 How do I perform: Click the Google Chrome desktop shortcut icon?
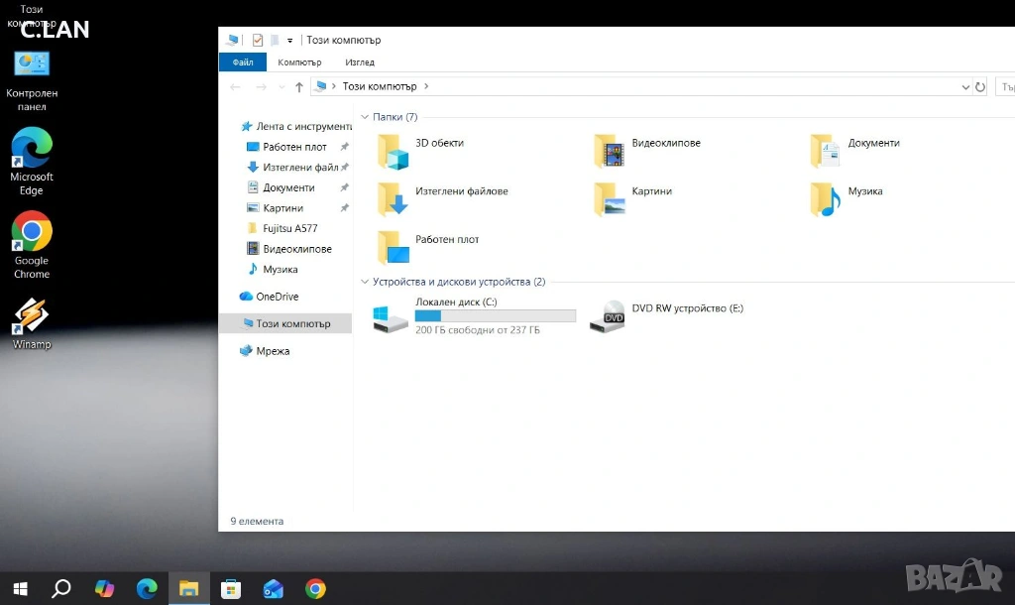[32, 233]
